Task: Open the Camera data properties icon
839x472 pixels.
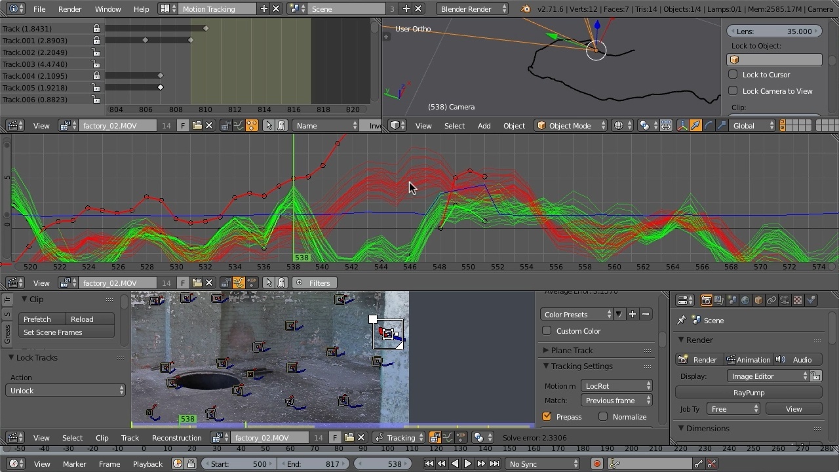Action: 784,300
